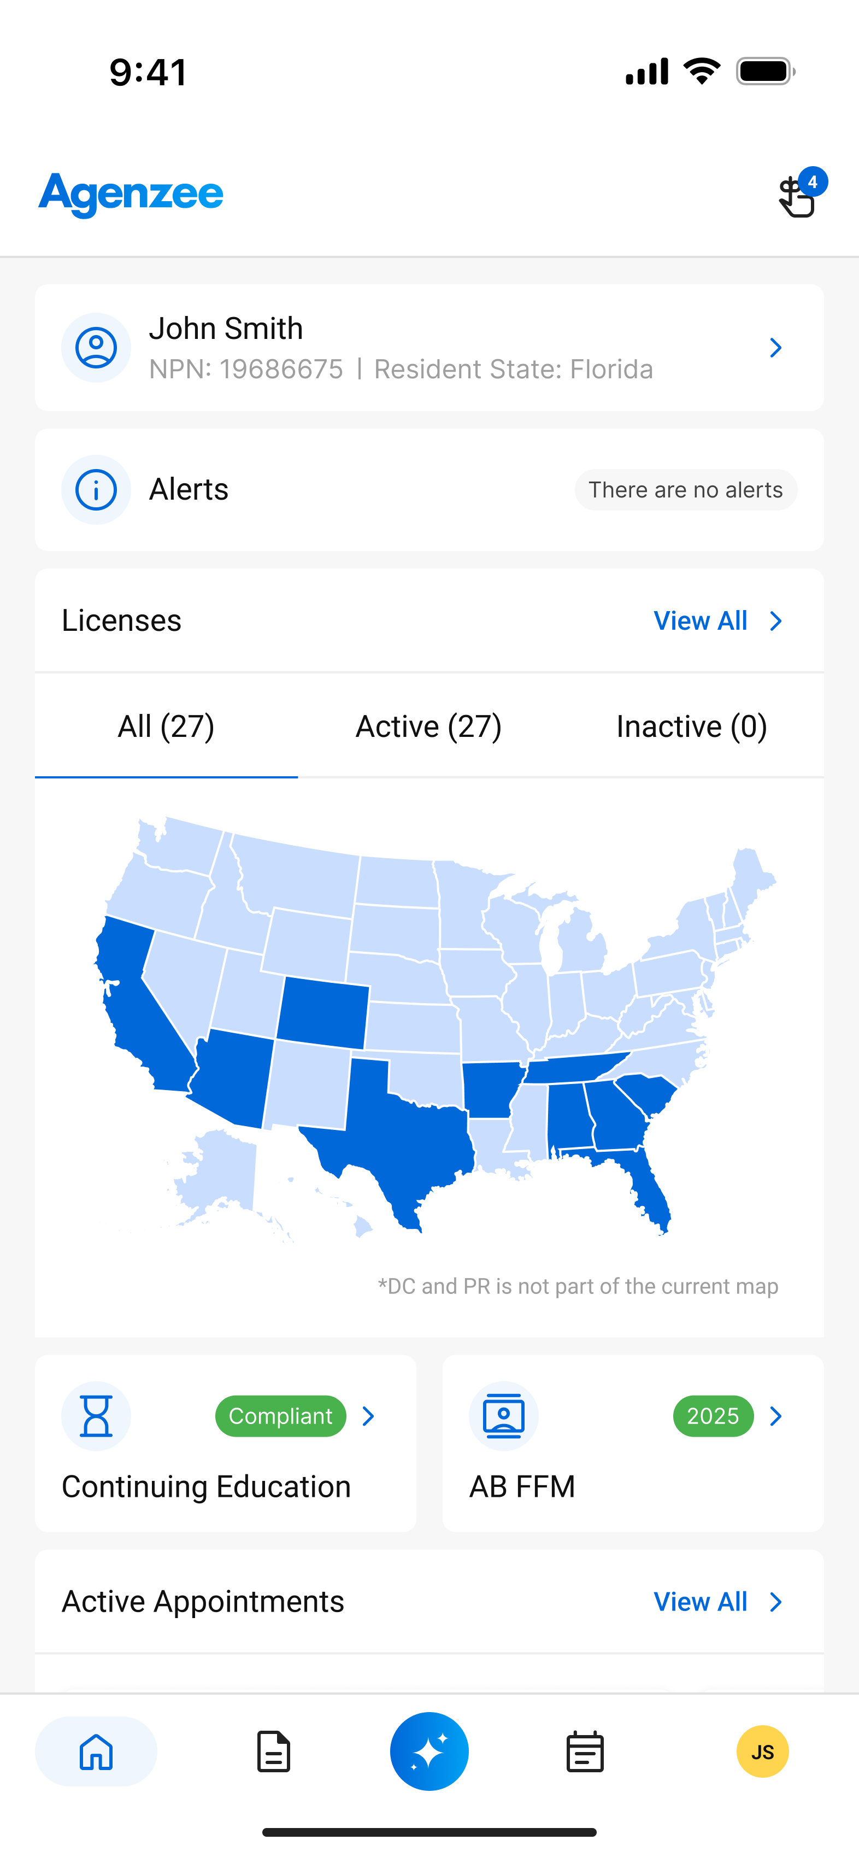Expand John Smith profile details chevron
This screenshot has height=1863, width=859.
click(776, 348)
